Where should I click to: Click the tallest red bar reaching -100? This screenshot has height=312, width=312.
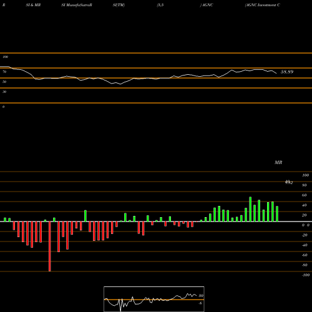[50, 246]
